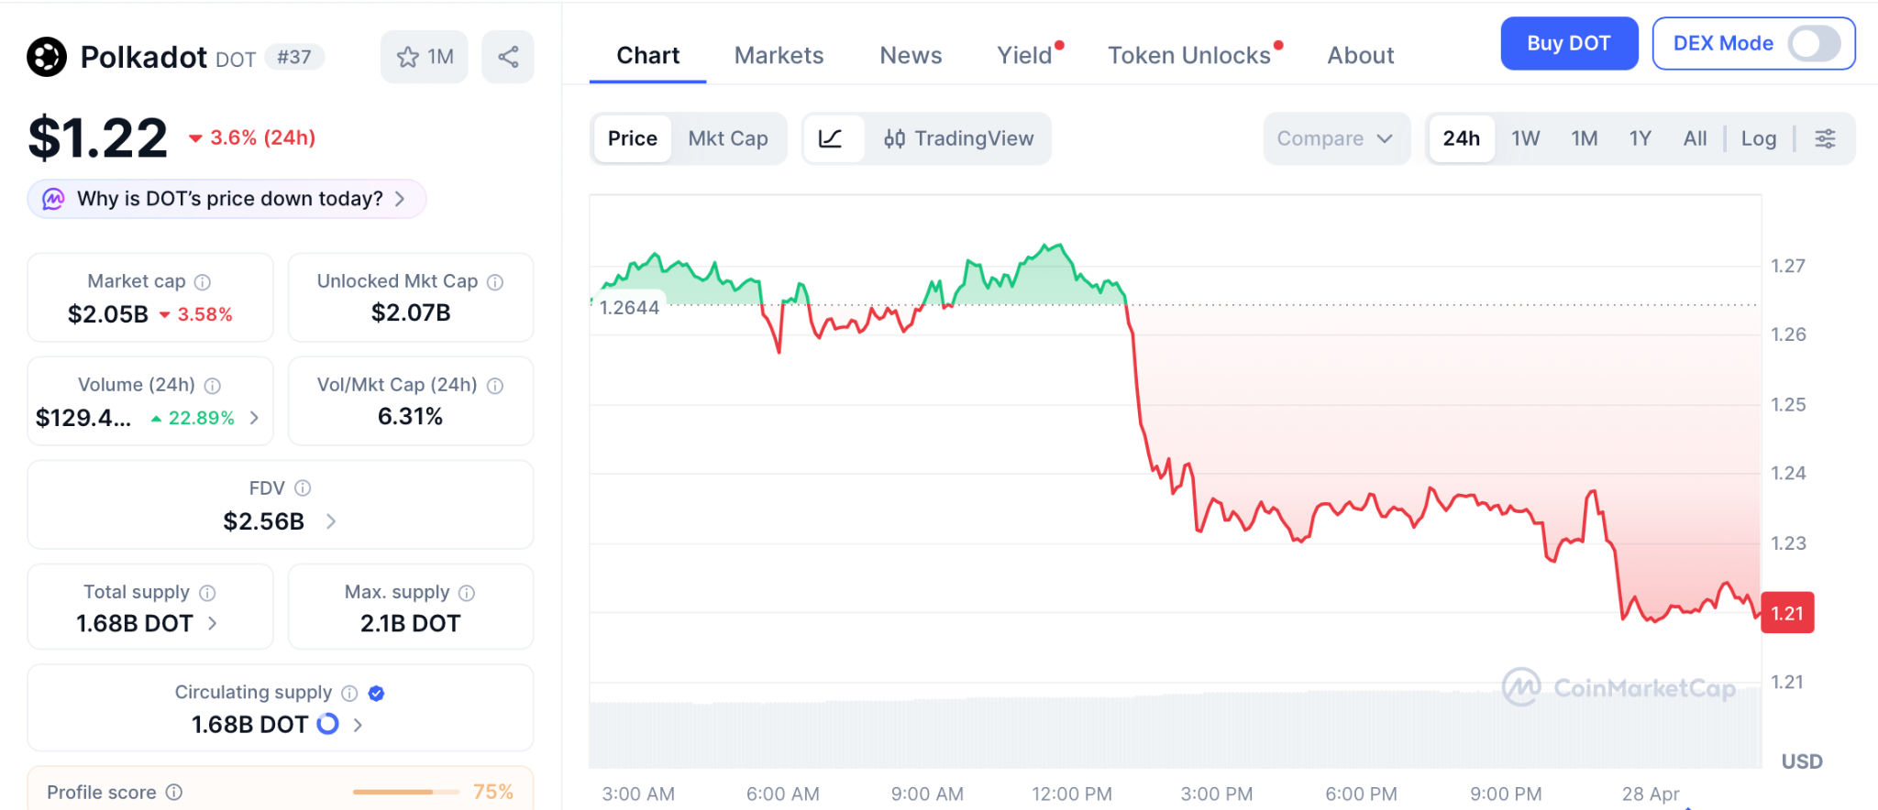Expand the FDV details chevron
Screen dimensions: 1878x810
pyautogui.click(x=331, y=521)
